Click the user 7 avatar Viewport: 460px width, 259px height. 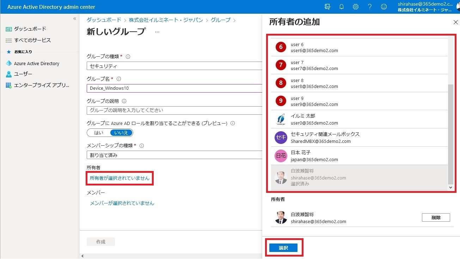coord(281,65)
